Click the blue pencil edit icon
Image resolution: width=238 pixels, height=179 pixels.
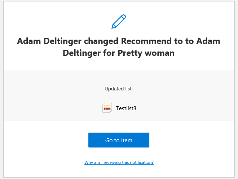point(119,22)
